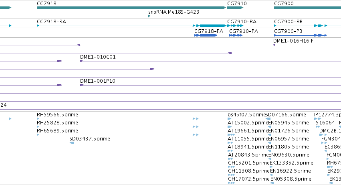Select the RH25828.5prime EST feature
Viewport: 341px width, 185px height.
tap(117, 127)
